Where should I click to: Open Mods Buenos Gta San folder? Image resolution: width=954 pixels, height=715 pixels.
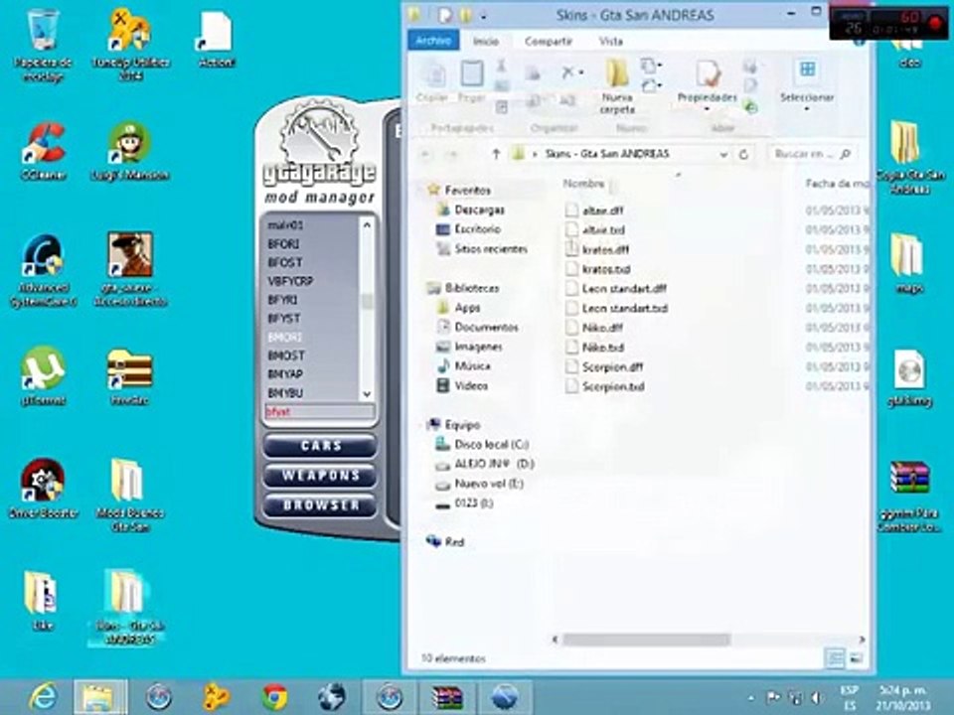click(129, 494)
